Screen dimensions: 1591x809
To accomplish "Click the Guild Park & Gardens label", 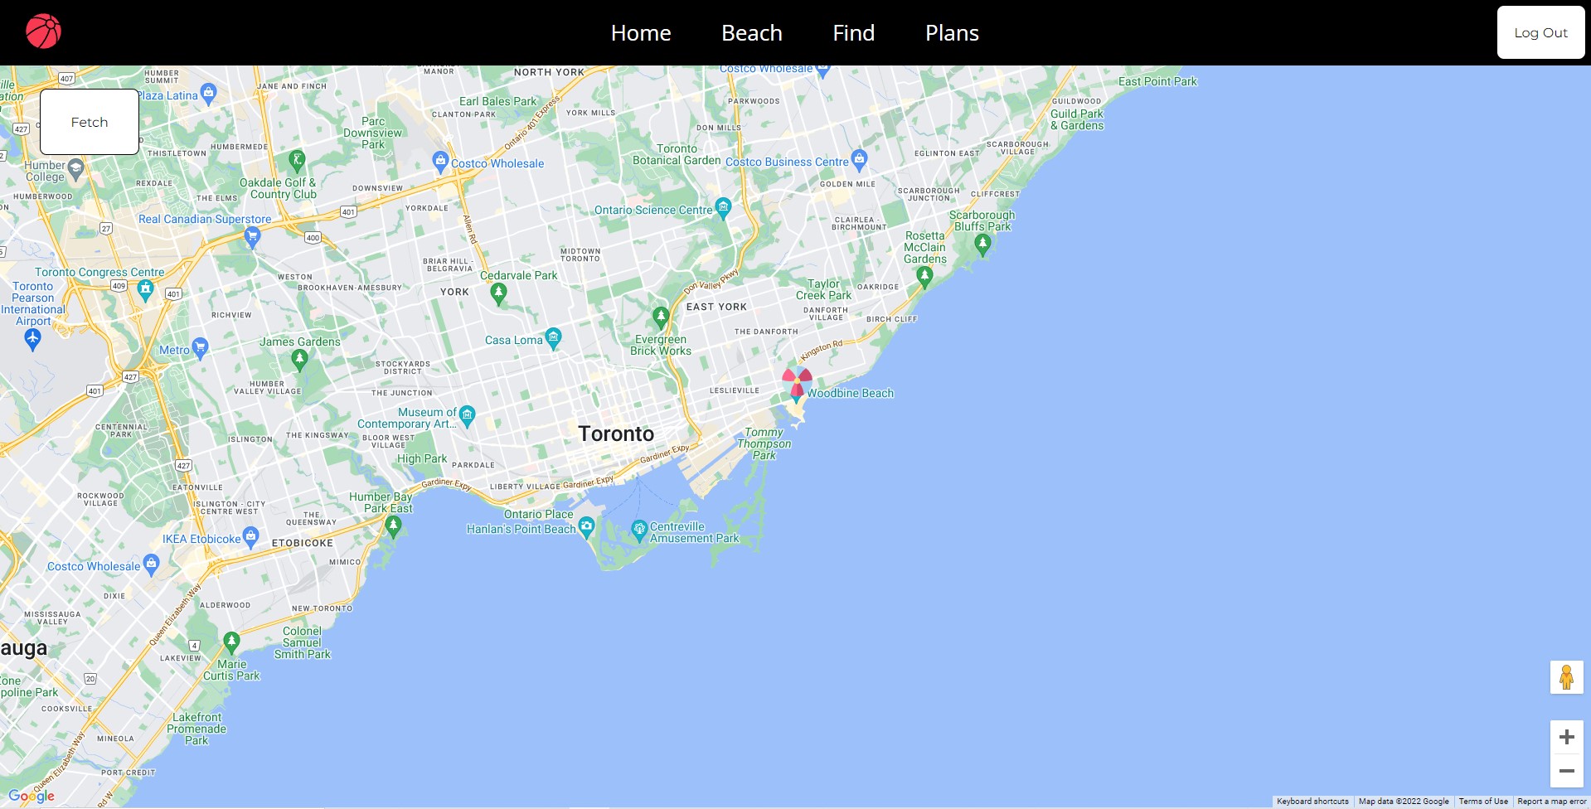I will click(x=1077, y=119).
